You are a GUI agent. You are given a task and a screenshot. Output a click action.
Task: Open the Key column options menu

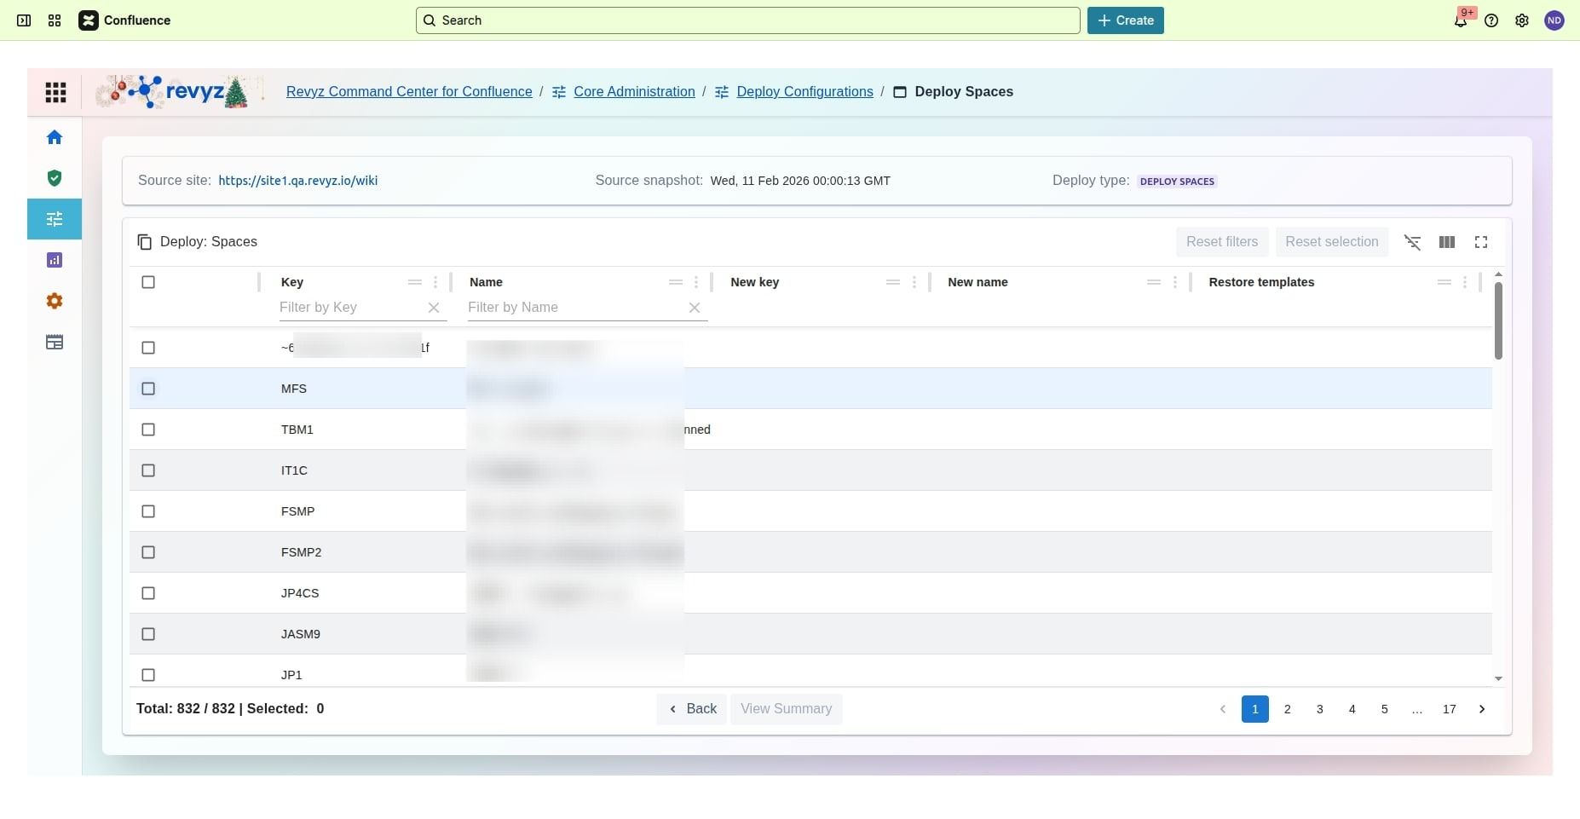[435, 282]
